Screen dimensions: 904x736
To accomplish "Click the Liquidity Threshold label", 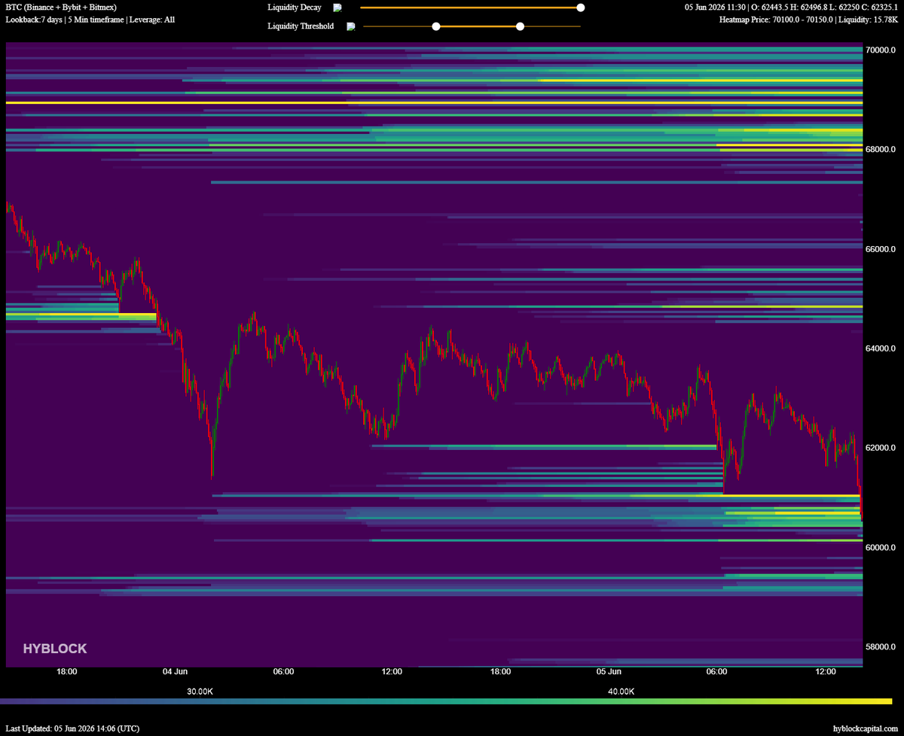I will click(301, 26).
